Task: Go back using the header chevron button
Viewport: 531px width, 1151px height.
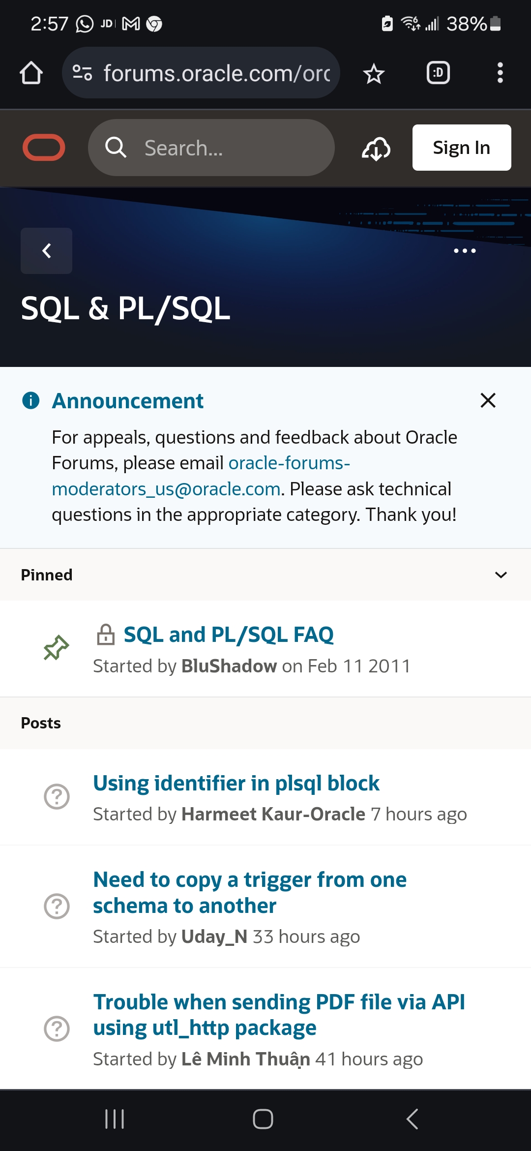Action: click(x=46, y=251)
